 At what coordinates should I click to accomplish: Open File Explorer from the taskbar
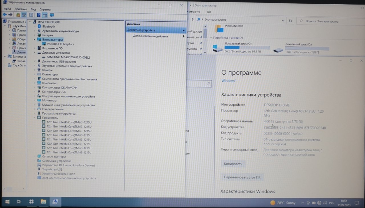[43, 202]
